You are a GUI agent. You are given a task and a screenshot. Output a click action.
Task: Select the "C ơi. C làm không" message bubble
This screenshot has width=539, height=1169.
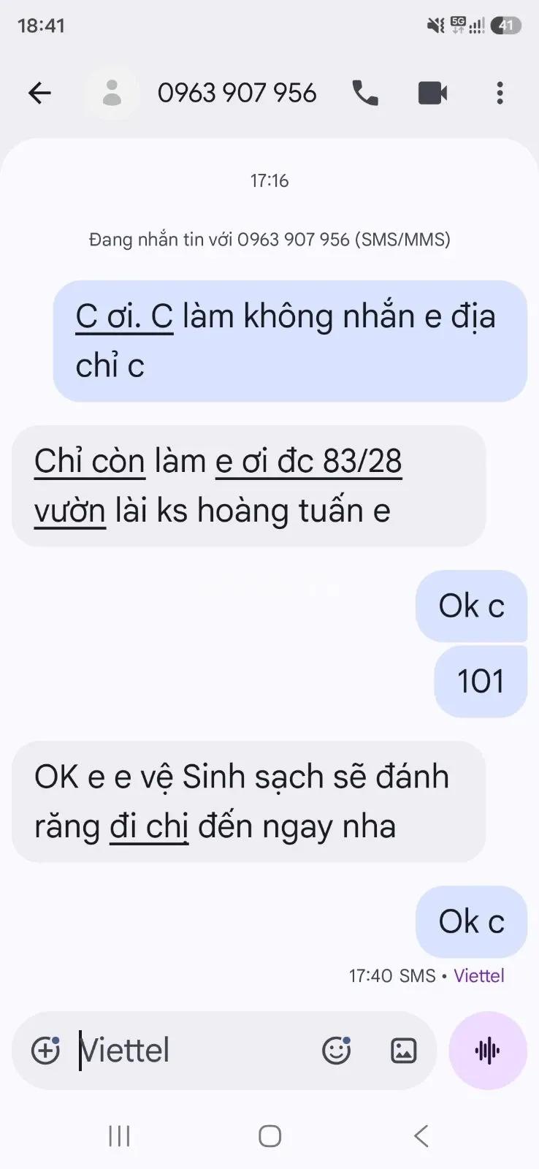[290, 340]
